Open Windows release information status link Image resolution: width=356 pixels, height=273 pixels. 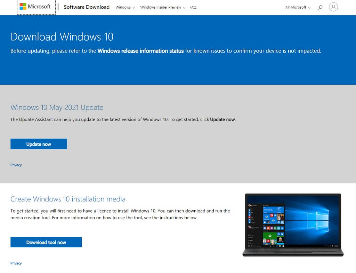tap(140, 51)
